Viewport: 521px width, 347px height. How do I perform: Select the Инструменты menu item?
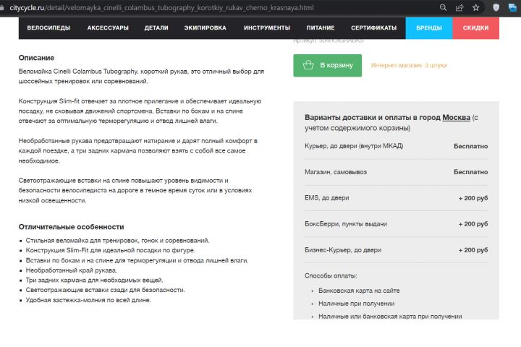point(267,27)
